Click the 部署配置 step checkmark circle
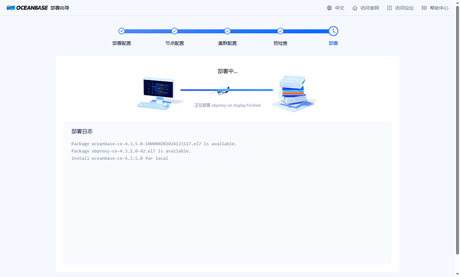Image resolution: width=460 pixels, height=277 pixels. tap(121, 31)
